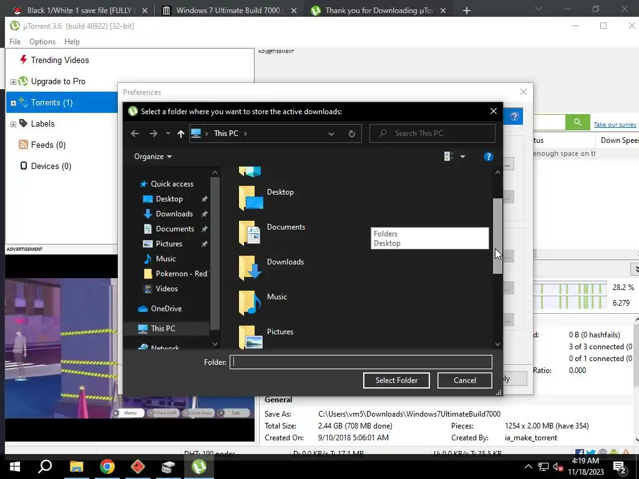The width and height of the screenshot is (639, 479).
Task: Click the Down Speed column header
Action: pos(620,140)
